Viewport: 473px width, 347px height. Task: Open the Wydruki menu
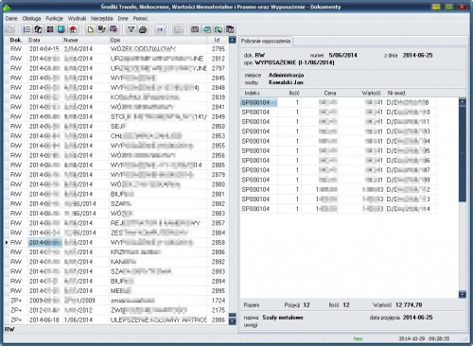78,19
